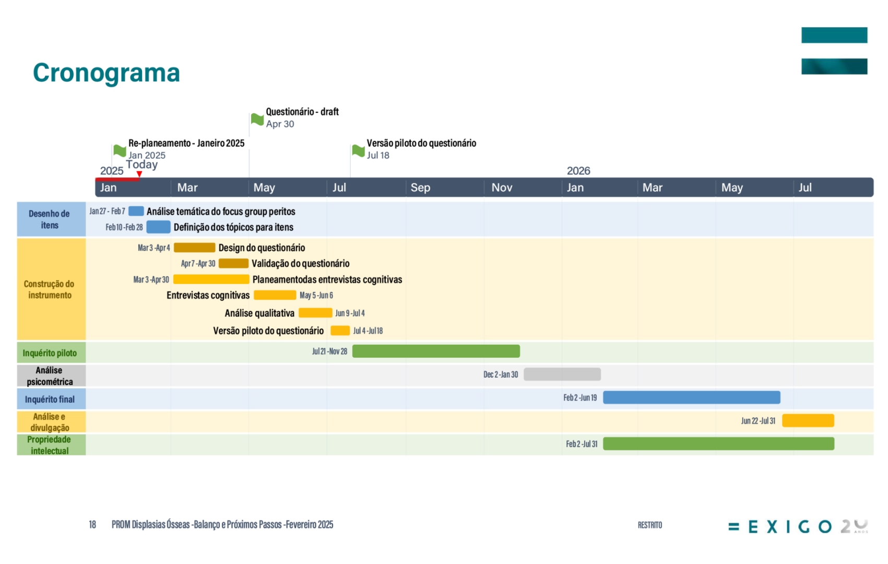Select the Análise qualitativa task bar
888x564 pixels.
point(315,313)
